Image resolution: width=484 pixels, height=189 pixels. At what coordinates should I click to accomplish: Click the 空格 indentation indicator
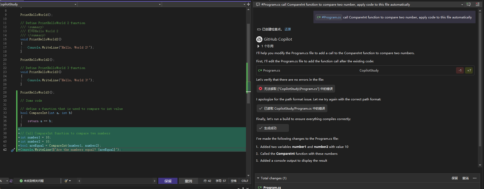click(x=233, y=181)
